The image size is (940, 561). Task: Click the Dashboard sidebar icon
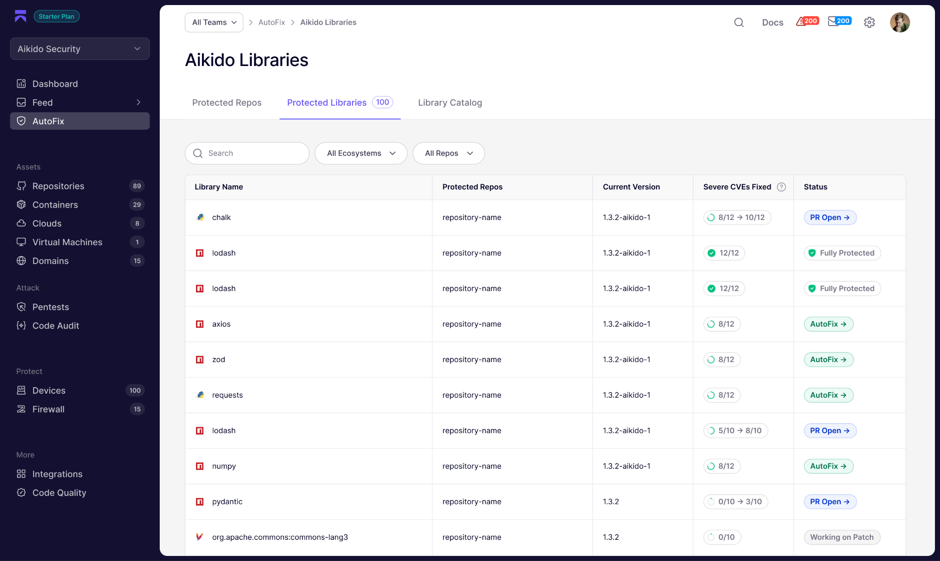[21, 83]
